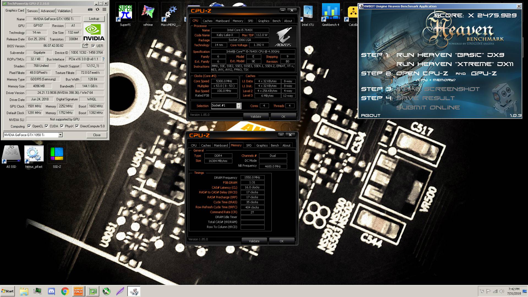The width and height of the screenshot is (528, 297).
Task: Click the volume icon in system tray
Action: (x=502, y=291)
